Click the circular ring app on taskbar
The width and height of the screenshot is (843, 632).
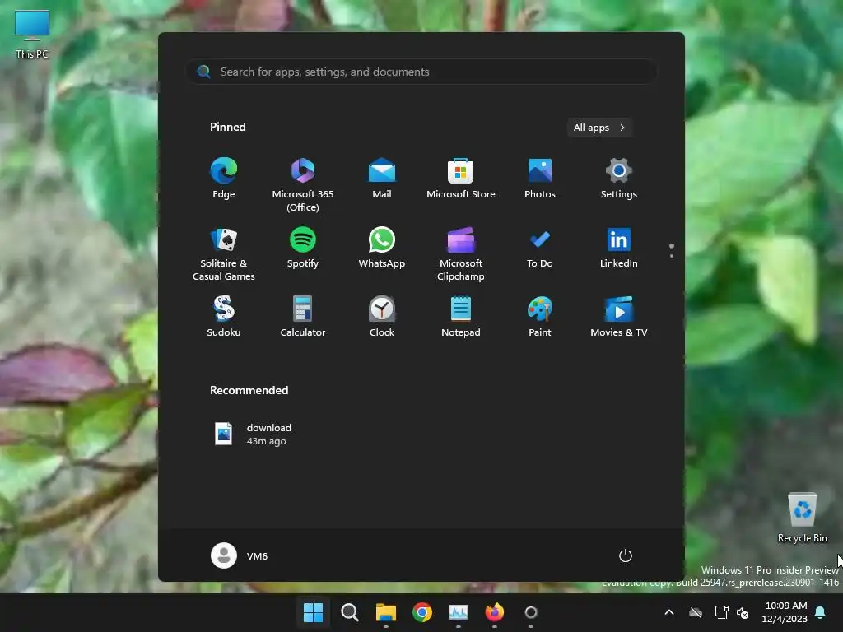tap(531, 612)
